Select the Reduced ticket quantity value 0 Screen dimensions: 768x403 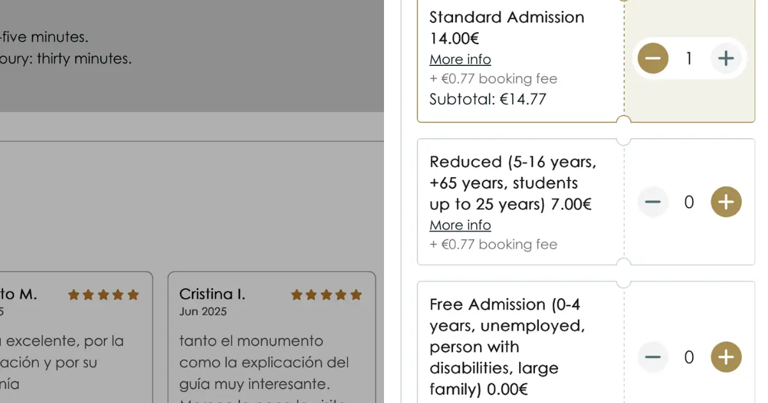pyautogui.click(x=689, y=202)
